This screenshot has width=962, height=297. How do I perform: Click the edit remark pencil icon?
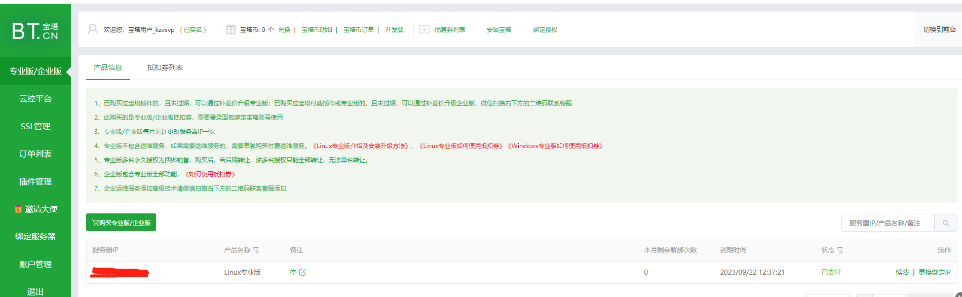pyautogui.click(x=302, y=273)
